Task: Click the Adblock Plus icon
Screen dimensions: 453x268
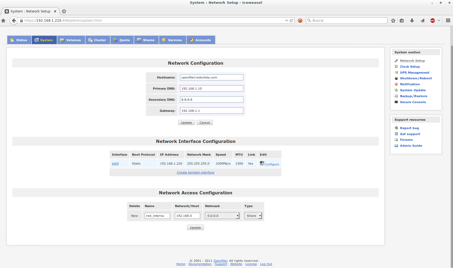Action: pos(432,21)
